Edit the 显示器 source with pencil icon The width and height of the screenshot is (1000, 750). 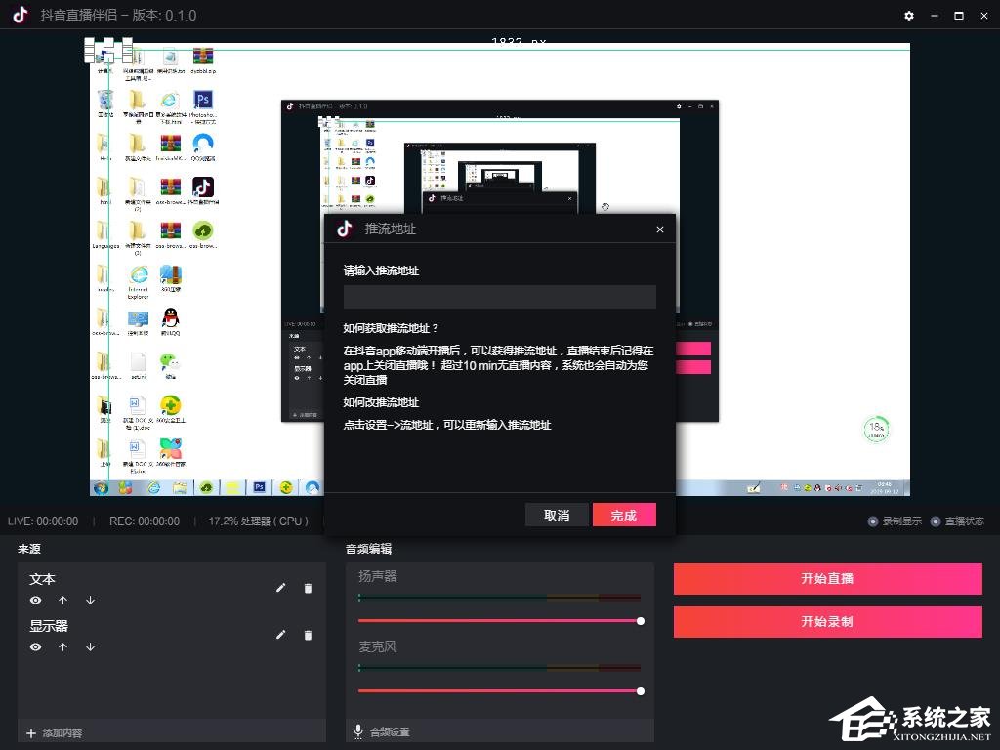tap(280, 635)
